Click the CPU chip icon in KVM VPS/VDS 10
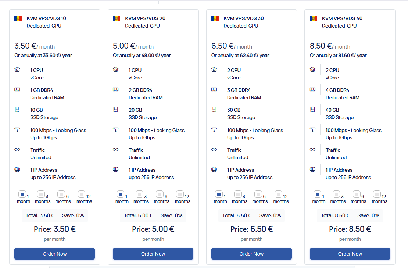 (x=17, y=70)
